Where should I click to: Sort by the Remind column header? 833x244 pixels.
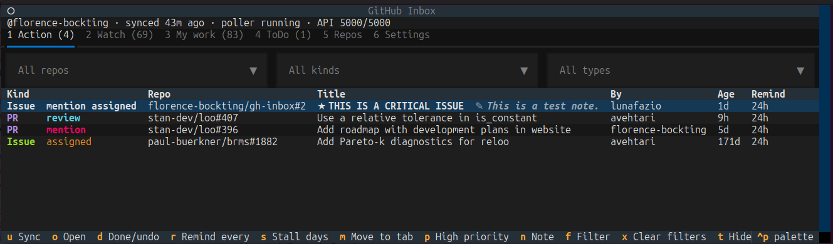click(x=768, y=94)
